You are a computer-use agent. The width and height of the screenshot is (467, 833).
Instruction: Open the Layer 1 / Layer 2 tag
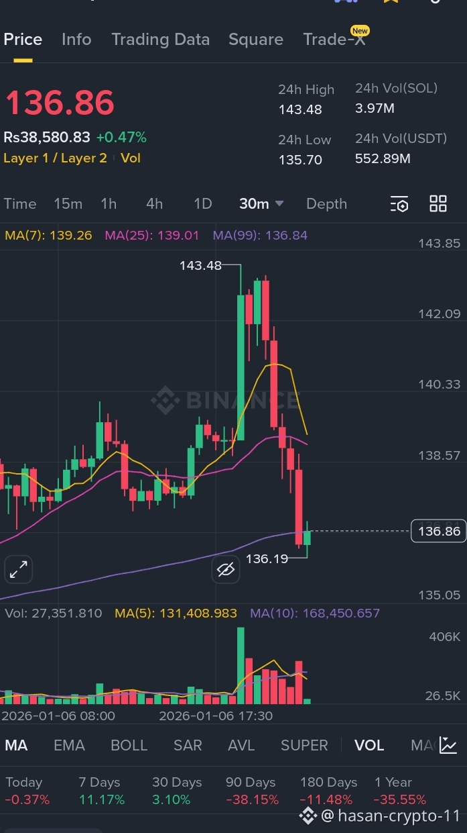click(x=55, y=158)
